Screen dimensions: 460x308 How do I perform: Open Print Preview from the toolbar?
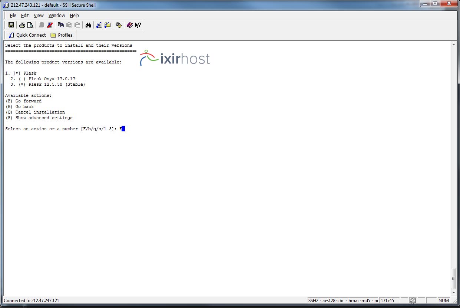[30, 25]
